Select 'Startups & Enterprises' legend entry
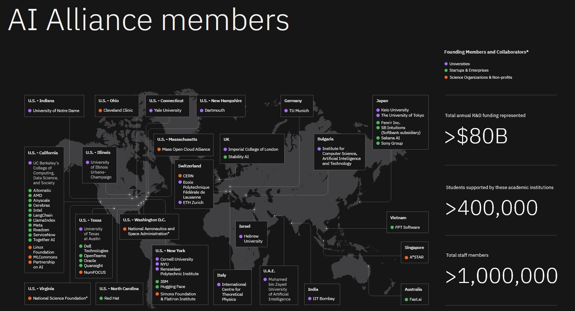Screen dimensions: 575x311 (x=469, y=70)
